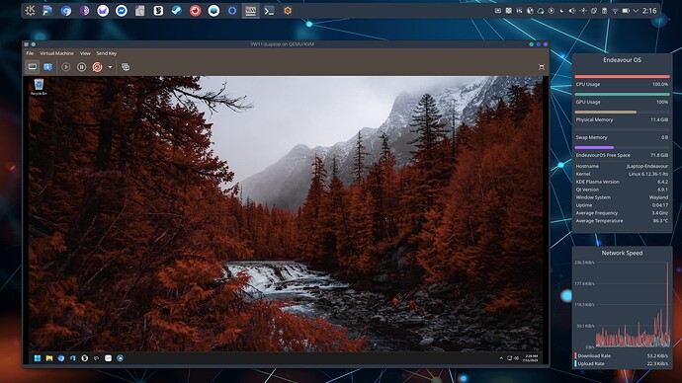Open the manage VM snapshots button
Image resolution: width=682 pixels, height=383 pixels.
tap(126, 67)
